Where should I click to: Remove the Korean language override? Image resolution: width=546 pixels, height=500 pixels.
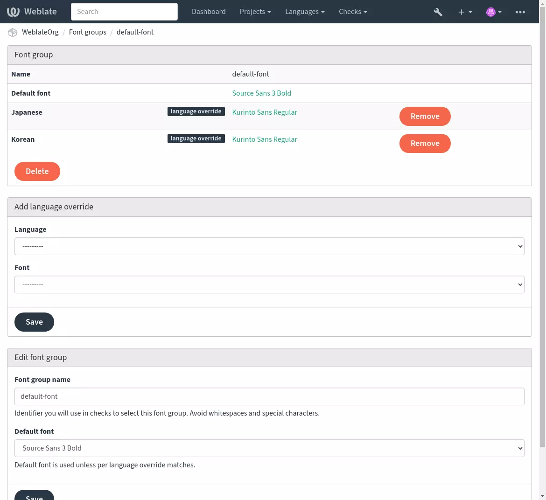pyautogui.click(x=425, y=143)
